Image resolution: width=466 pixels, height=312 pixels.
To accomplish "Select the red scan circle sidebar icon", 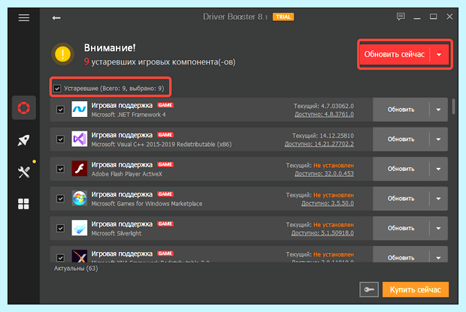I will point(24,108).
